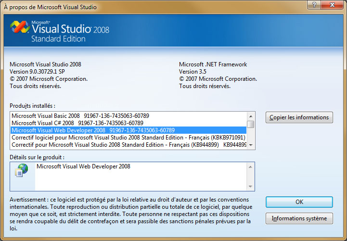Select Microsoft Visual Web Developer 2008 row in list
347x241 pixels.
coord(129,130)
